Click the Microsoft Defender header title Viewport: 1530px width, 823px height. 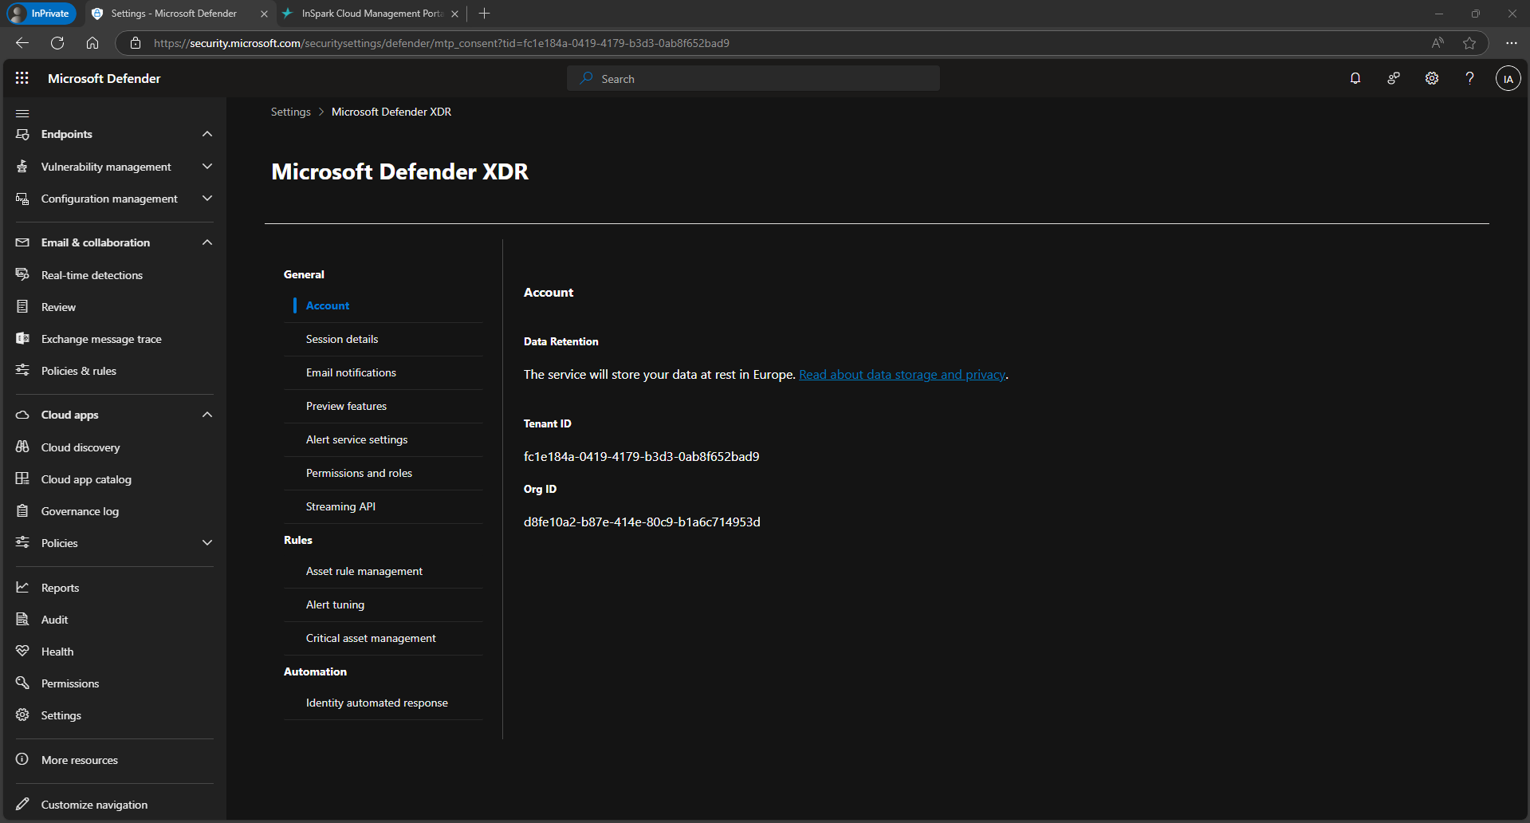pyautogui.click(x=104, y=78)
